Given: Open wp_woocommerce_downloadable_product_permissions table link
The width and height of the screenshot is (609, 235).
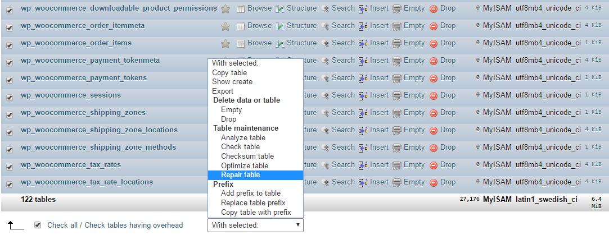Looking at the screenshot, I should [119, 8].
